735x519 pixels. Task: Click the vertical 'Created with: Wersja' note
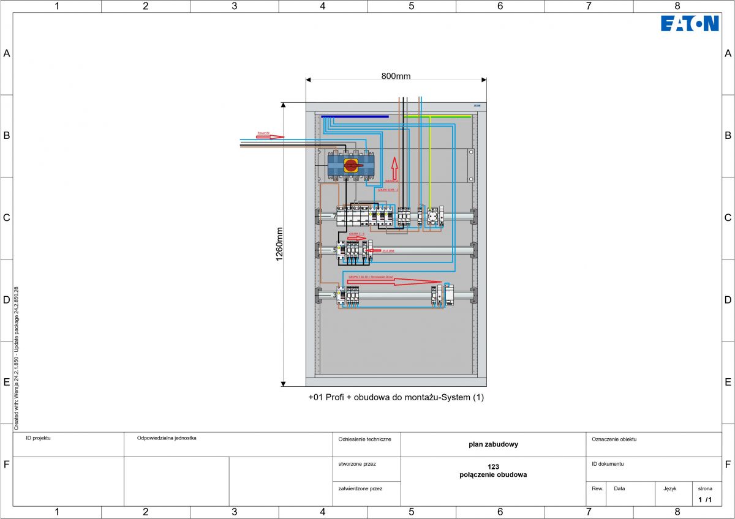tap(17, 357)
